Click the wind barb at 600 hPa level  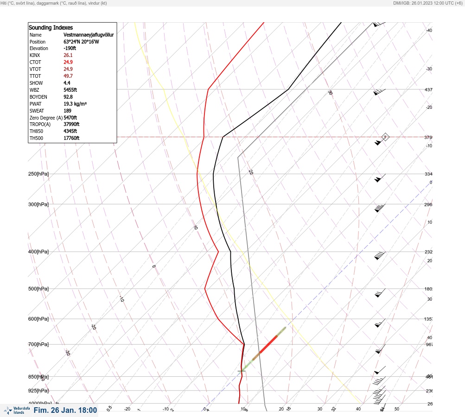(380, 323)
